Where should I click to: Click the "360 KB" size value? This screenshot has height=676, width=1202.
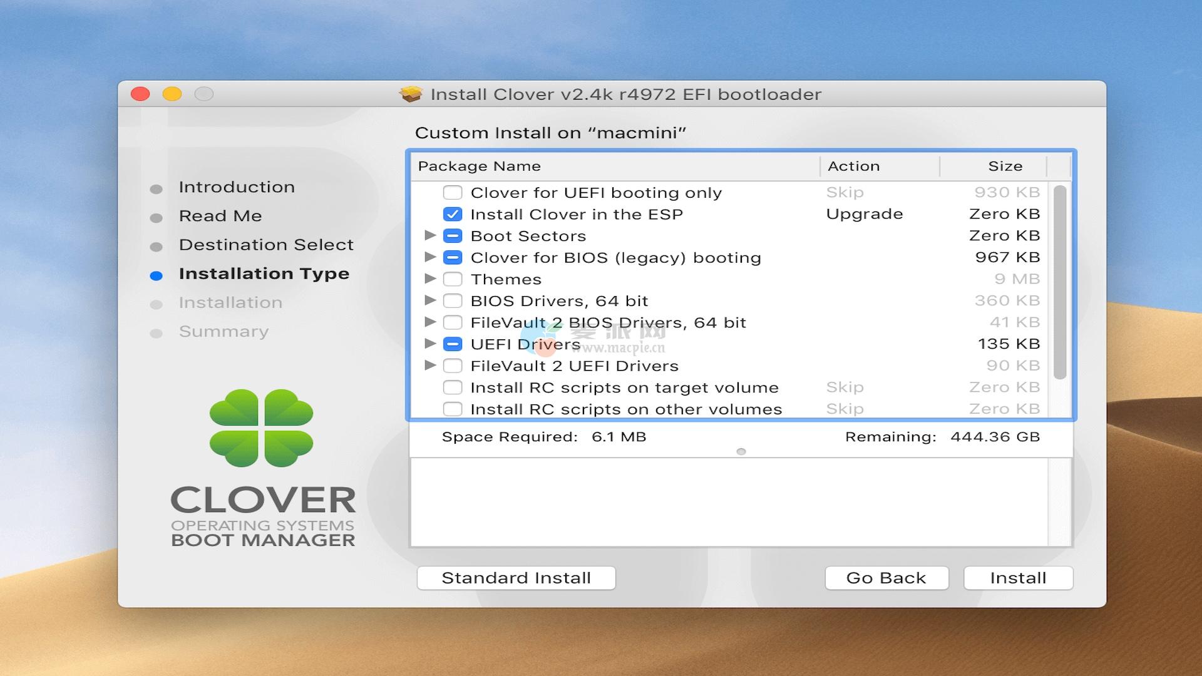pyautogui.click(x=1007, y=300)
